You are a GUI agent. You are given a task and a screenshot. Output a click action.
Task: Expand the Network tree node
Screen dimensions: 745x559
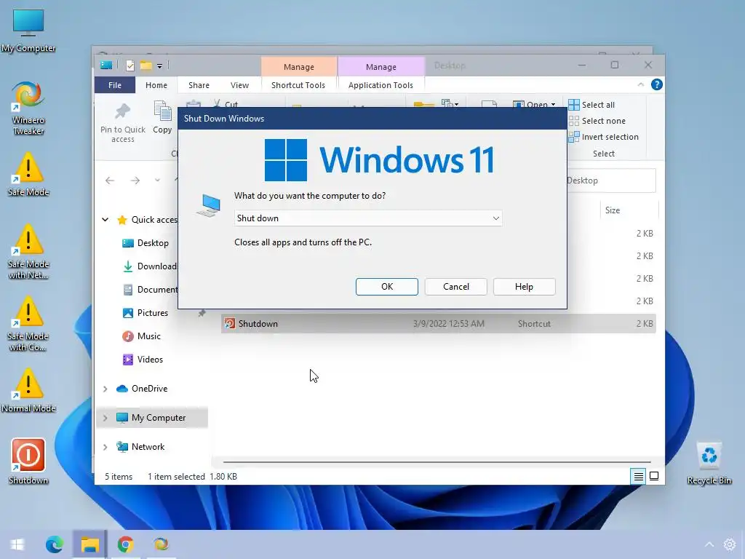point(105,447)
